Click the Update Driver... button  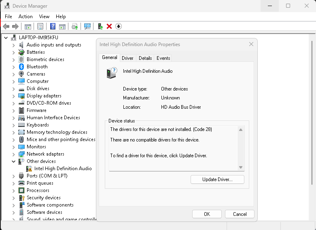pos(217,179)
